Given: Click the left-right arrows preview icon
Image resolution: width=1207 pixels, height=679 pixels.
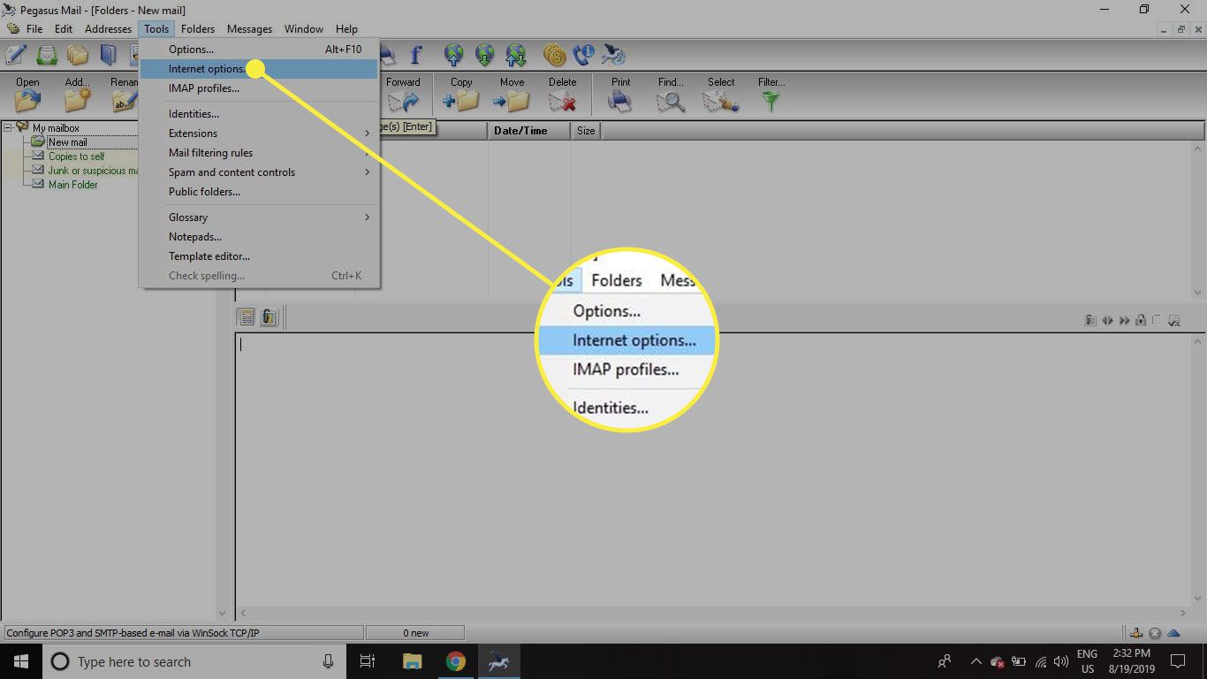Looking at the screenshot, I should 1107,320.
